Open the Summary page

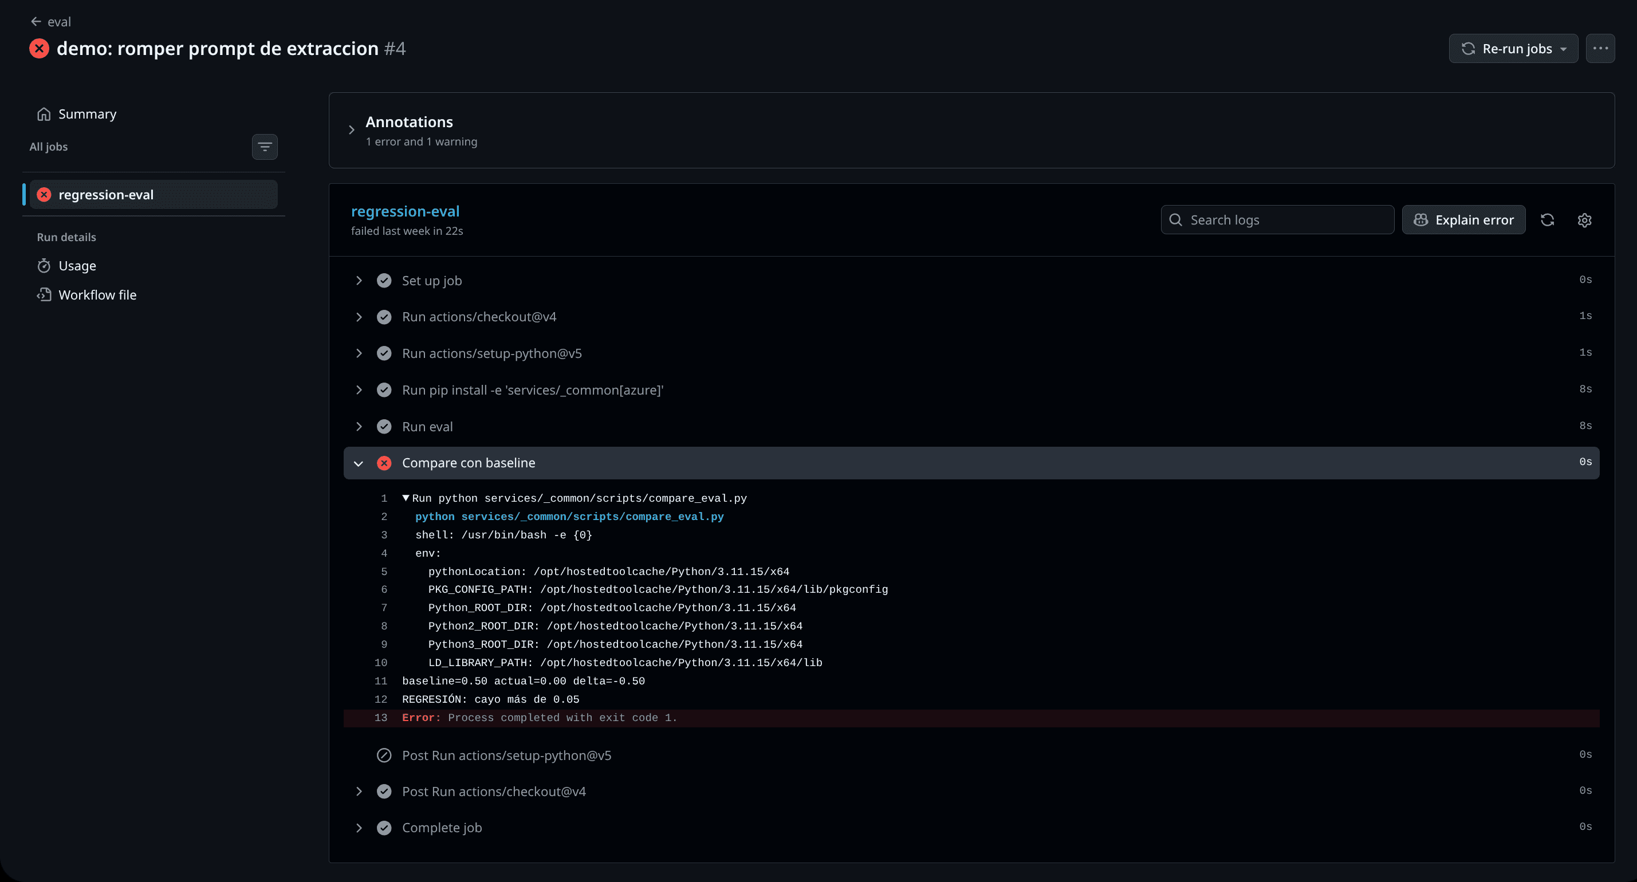click(87, 114)
